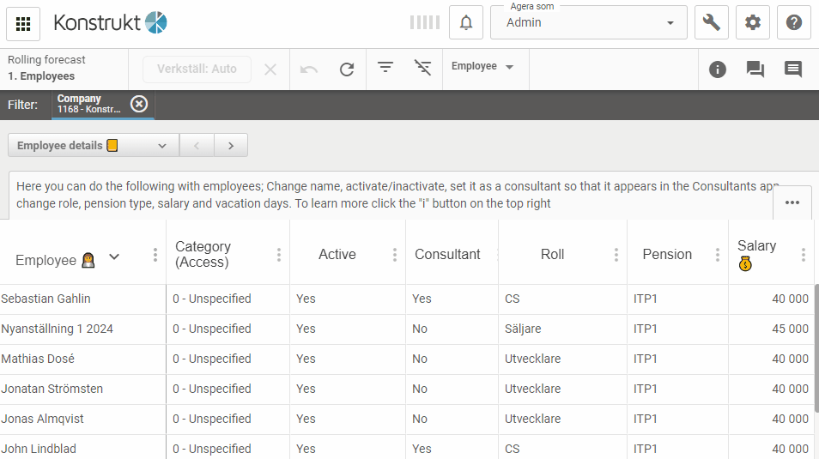
Task: Click the notifications bell icon
Action: click(x=466, y=23)
